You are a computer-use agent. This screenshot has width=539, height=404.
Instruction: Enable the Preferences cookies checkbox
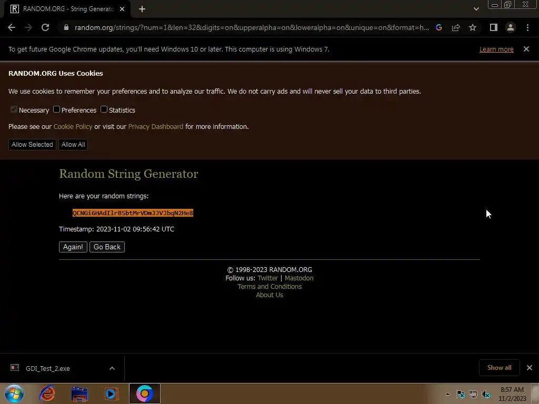click(x=57, y=109)
